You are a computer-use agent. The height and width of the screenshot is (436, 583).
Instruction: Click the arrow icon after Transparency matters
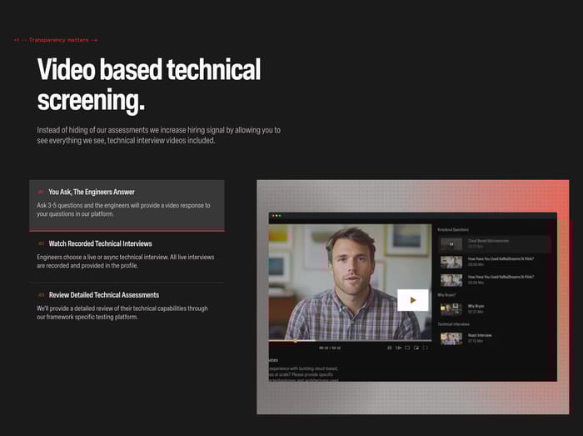click(x=95, y=39)
